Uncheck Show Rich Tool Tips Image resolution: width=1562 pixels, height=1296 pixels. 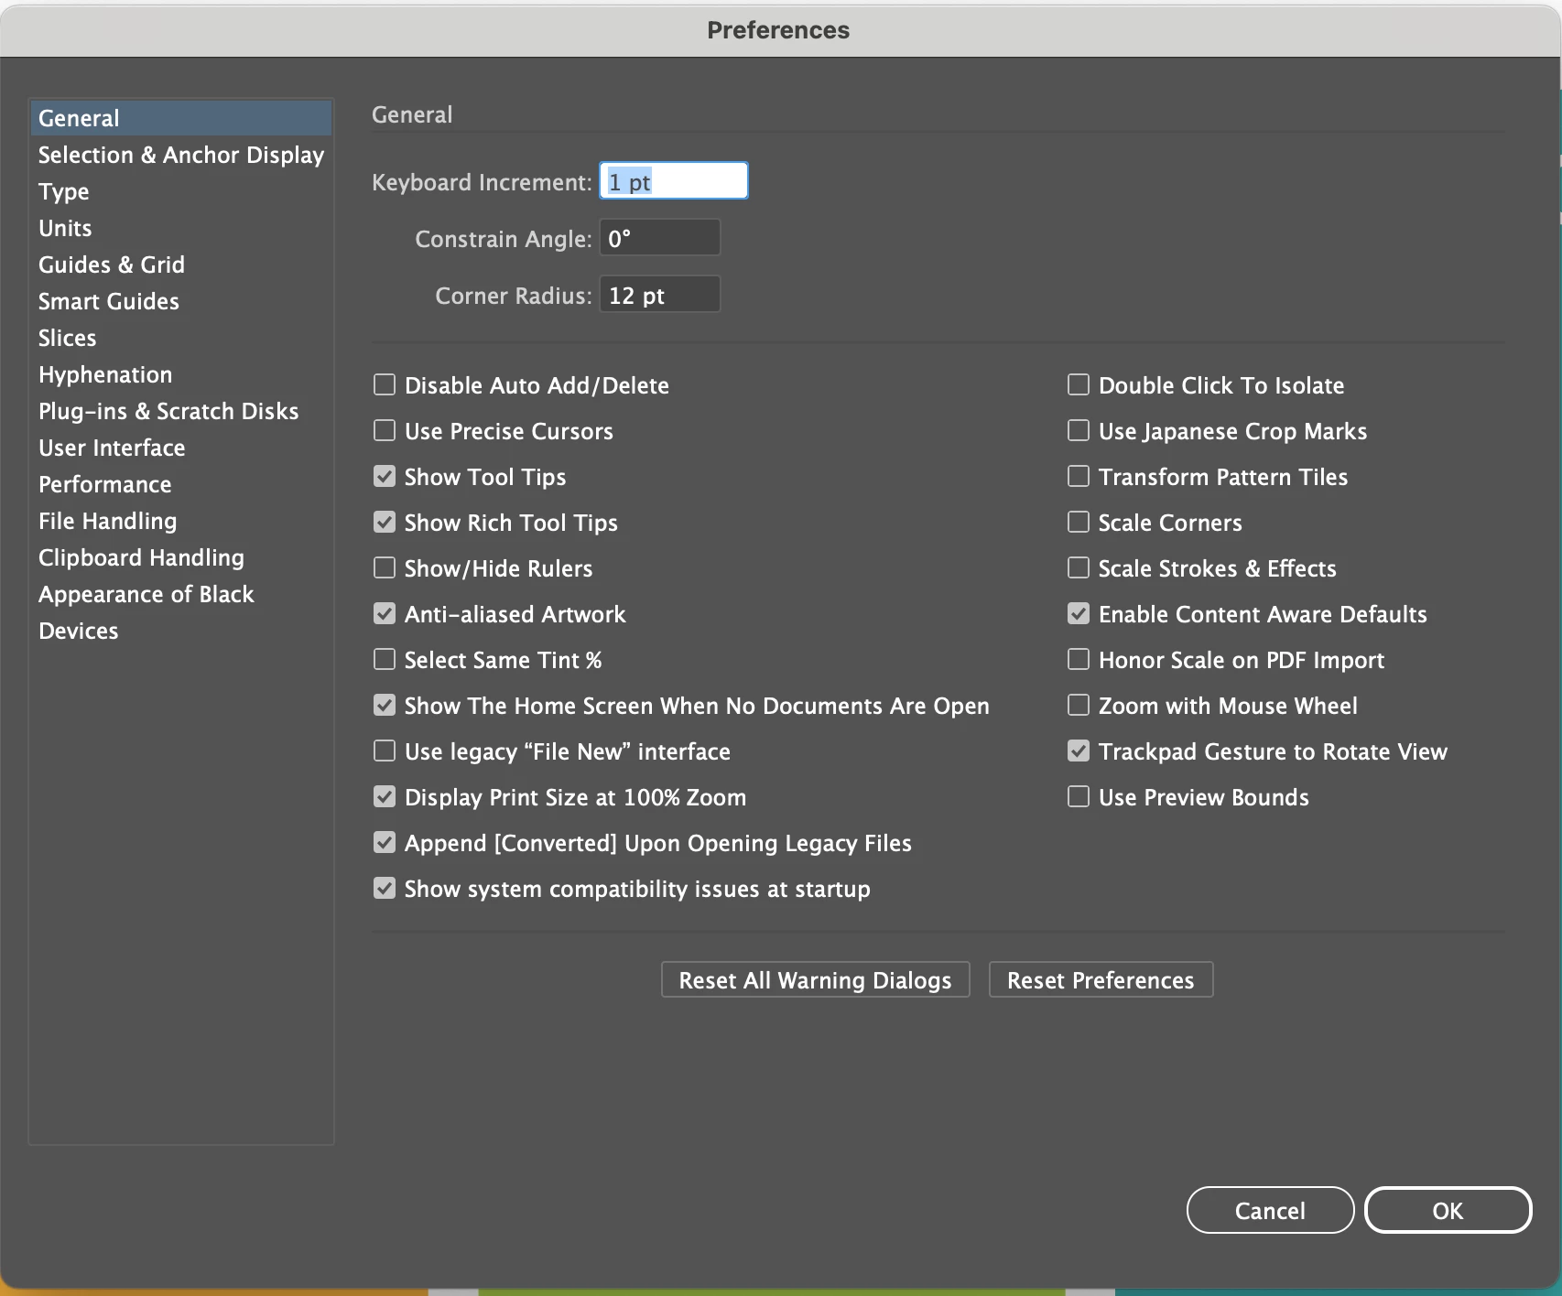[385, 522]
